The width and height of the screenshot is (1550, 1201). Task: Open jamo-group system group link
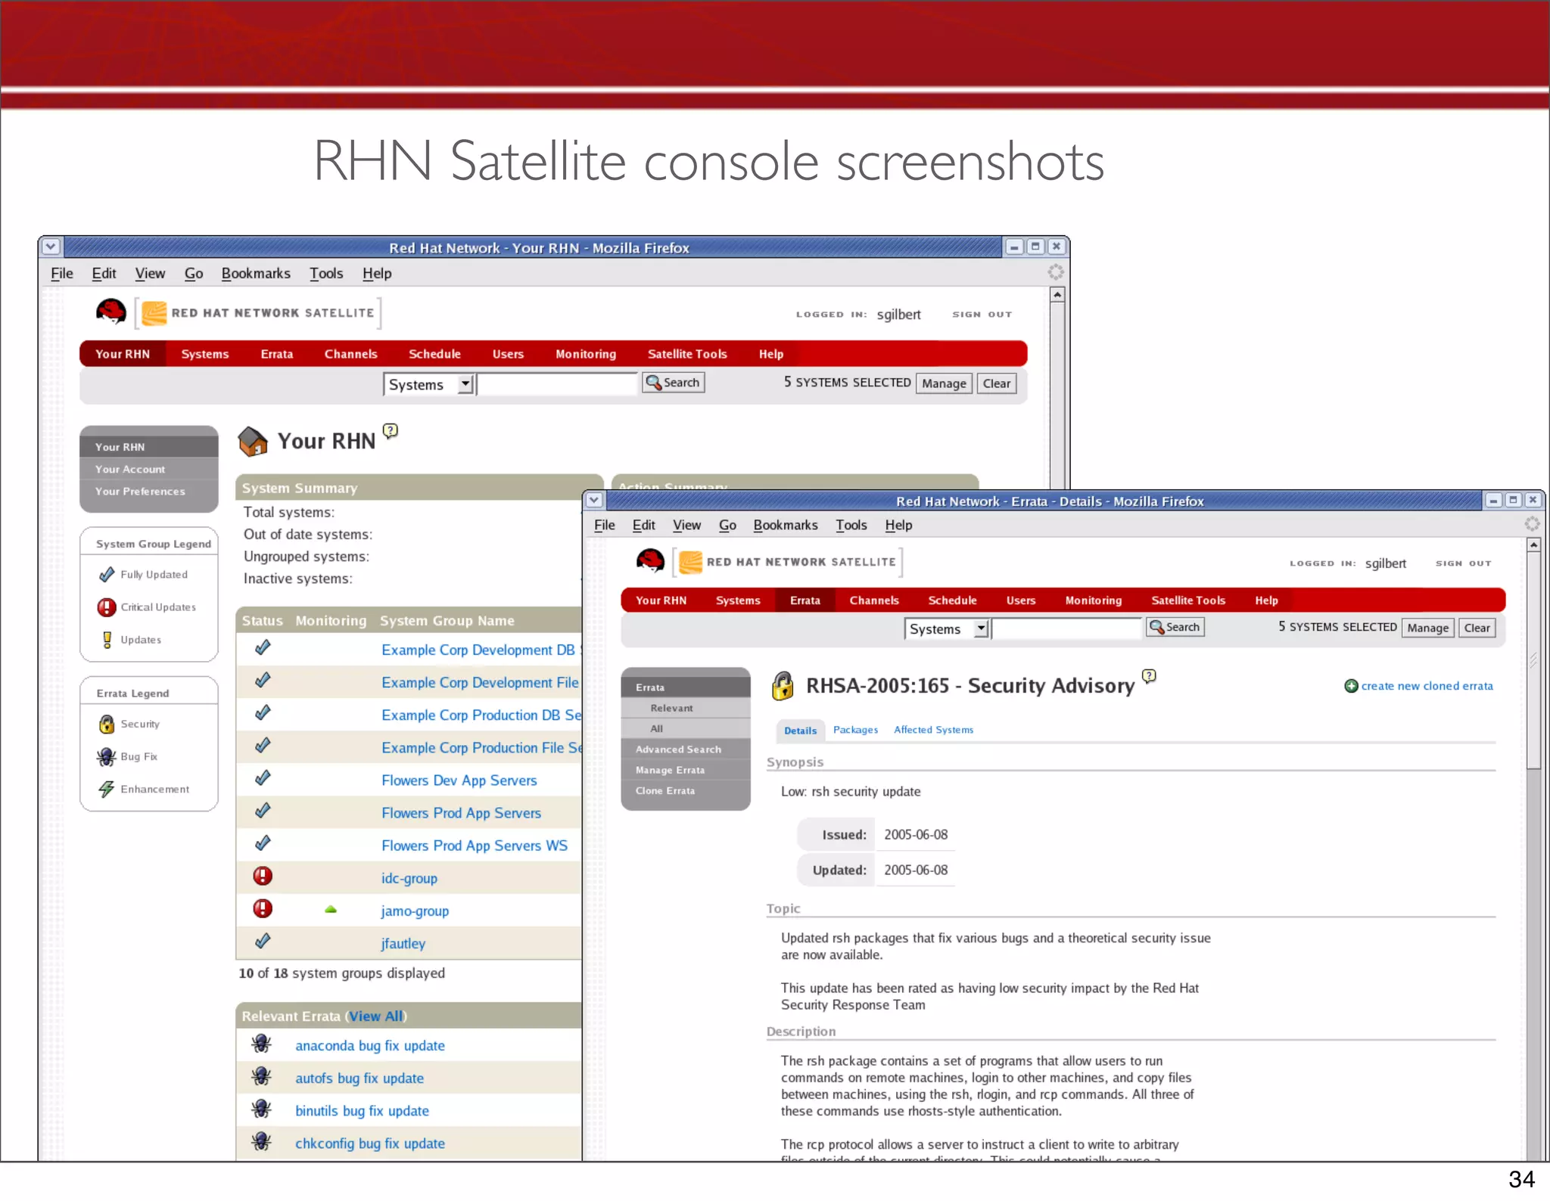click(x=415, y=911)
